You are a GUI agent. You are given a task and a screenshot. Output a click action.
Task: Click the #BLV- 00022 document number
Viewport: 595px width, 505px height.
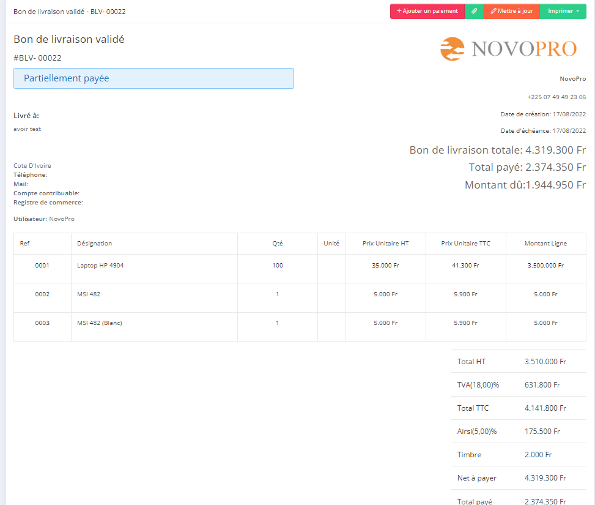[x=37, y=58]
